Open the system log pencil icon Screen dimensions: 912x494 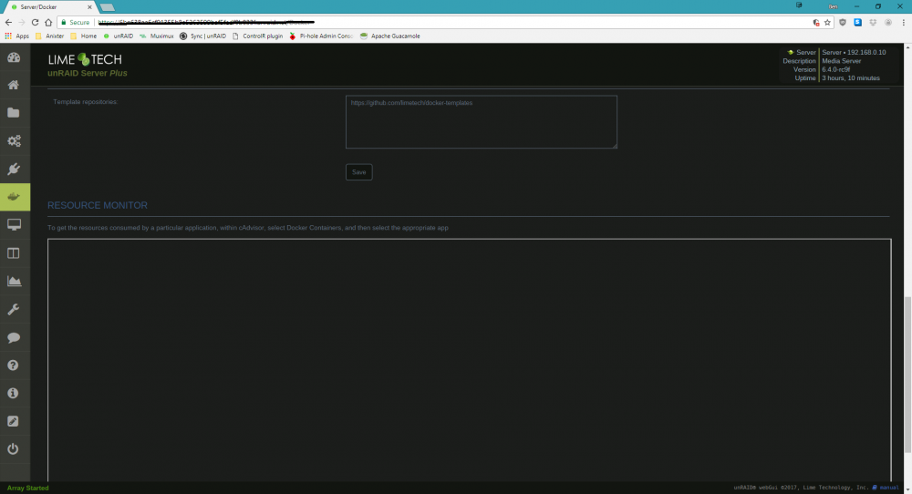click(x=14, y=421)
